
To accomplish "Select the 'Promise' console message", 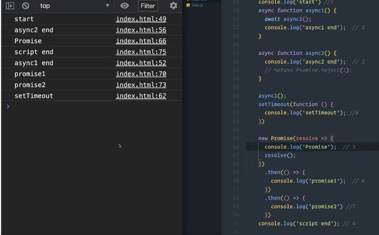I will [x=28, y=41].
